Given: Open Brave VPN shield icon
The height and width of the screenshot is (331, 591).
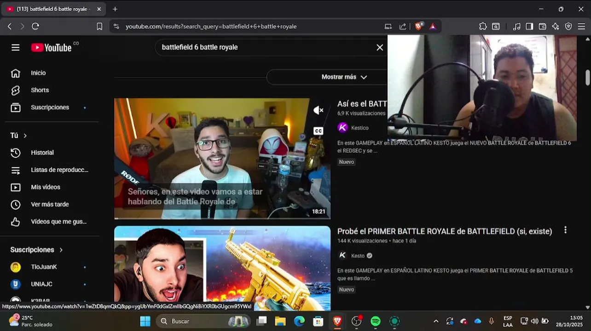Looking at the screenshot, I should click(568, 26).
